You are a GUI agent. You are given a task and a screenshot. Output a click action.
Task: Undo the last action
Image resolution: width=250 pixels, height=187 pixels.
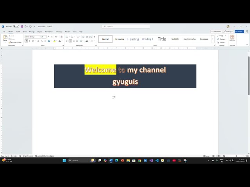(25, 26)
